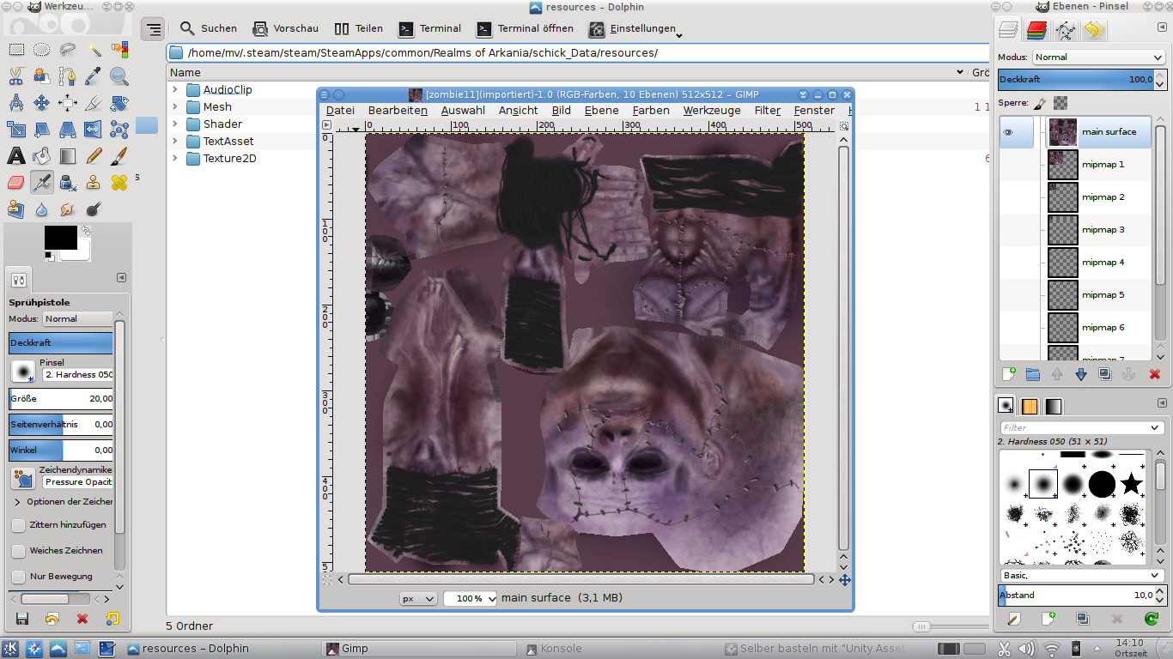1173x659 pixels.
Task: Click the Suchen button in Dolphin toolbar
Action: 209,29
